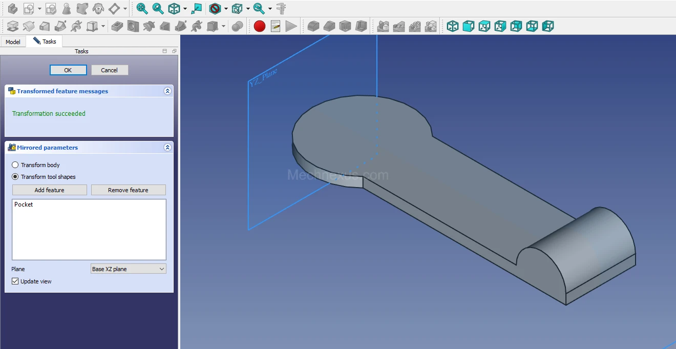The width and height of the screenshot is (676, 349).
Task: Open the macros dialog icon
Action: point(276,26)
